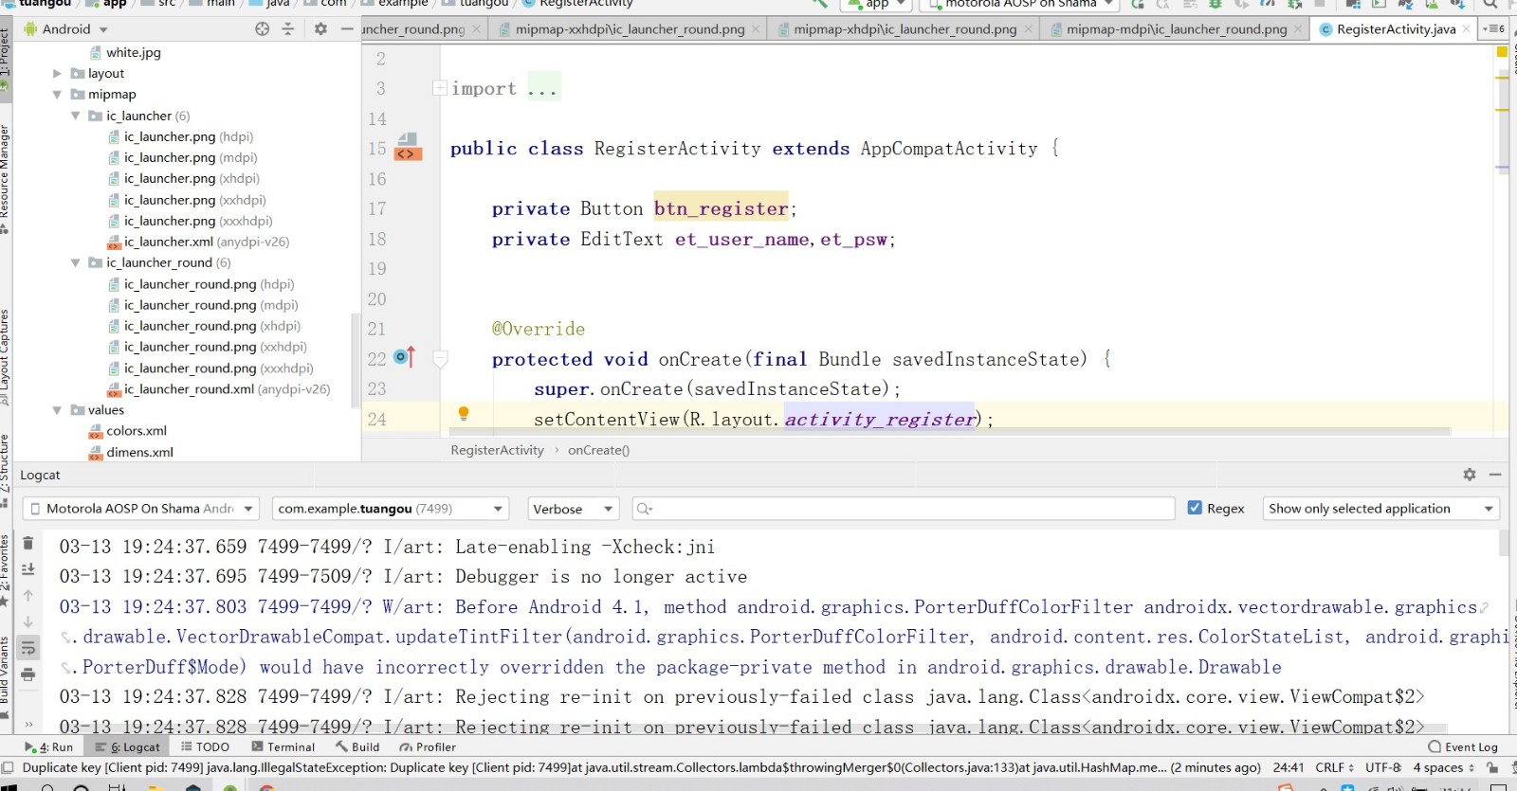Collapse the mipmap folder
1517x791 pixels.
click(x=57, y=95)
